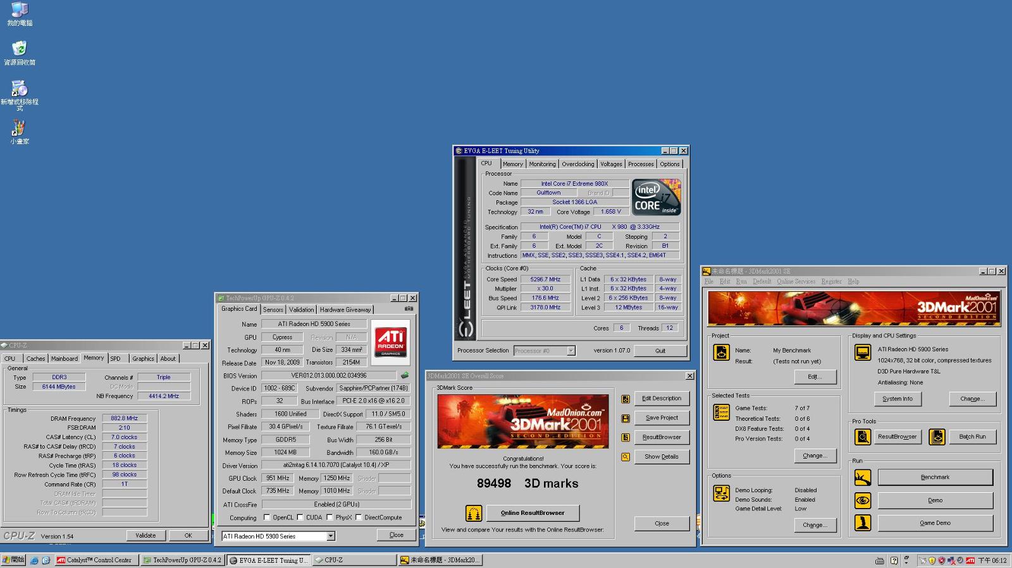Click the Batch Run button
The width and height of the screenshot is (1012, 568).
pyautogui.click(x=972, y=437)
